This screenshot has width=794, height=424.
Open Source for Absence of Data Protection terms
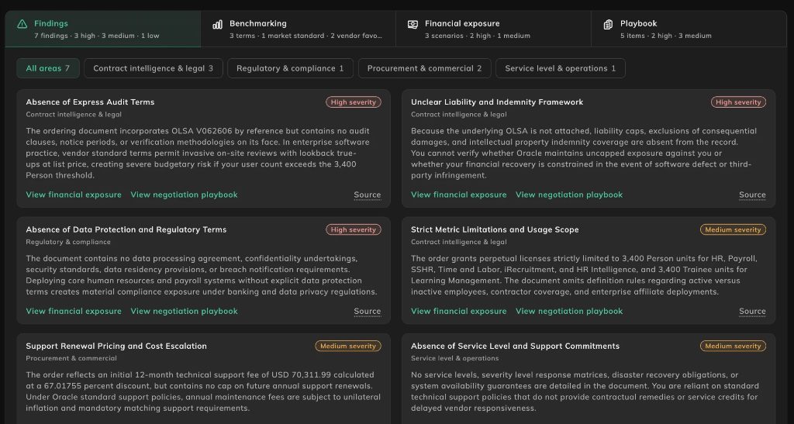tap(368, 311)
